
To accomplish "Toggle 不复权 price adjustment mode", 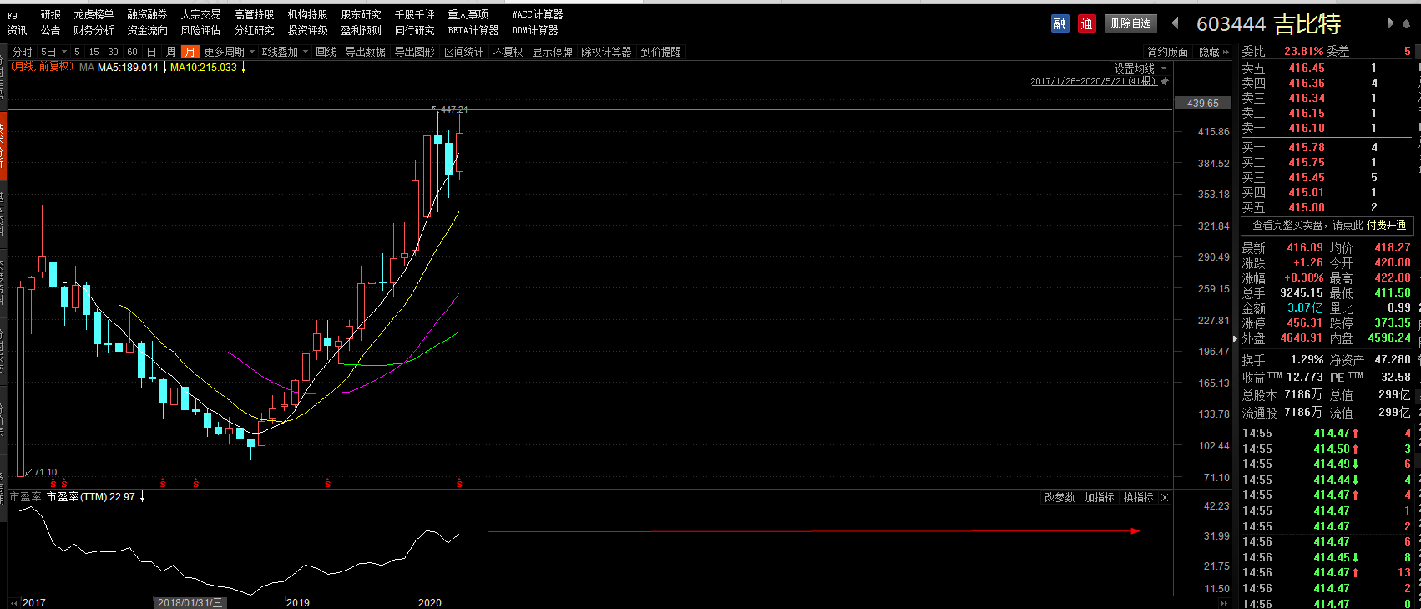I will 508,52.
